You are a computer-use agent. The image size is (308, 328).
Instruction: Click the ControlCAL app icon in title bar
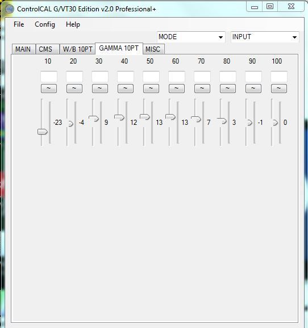click(x=10, y=9)
